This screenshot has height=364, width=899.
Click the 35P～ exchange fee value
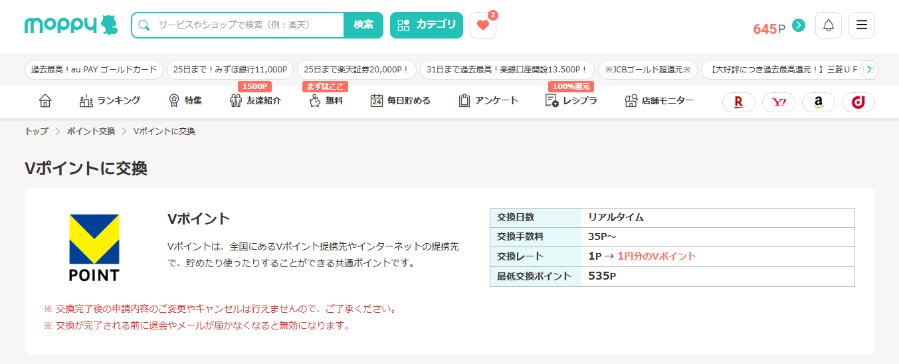603,236
